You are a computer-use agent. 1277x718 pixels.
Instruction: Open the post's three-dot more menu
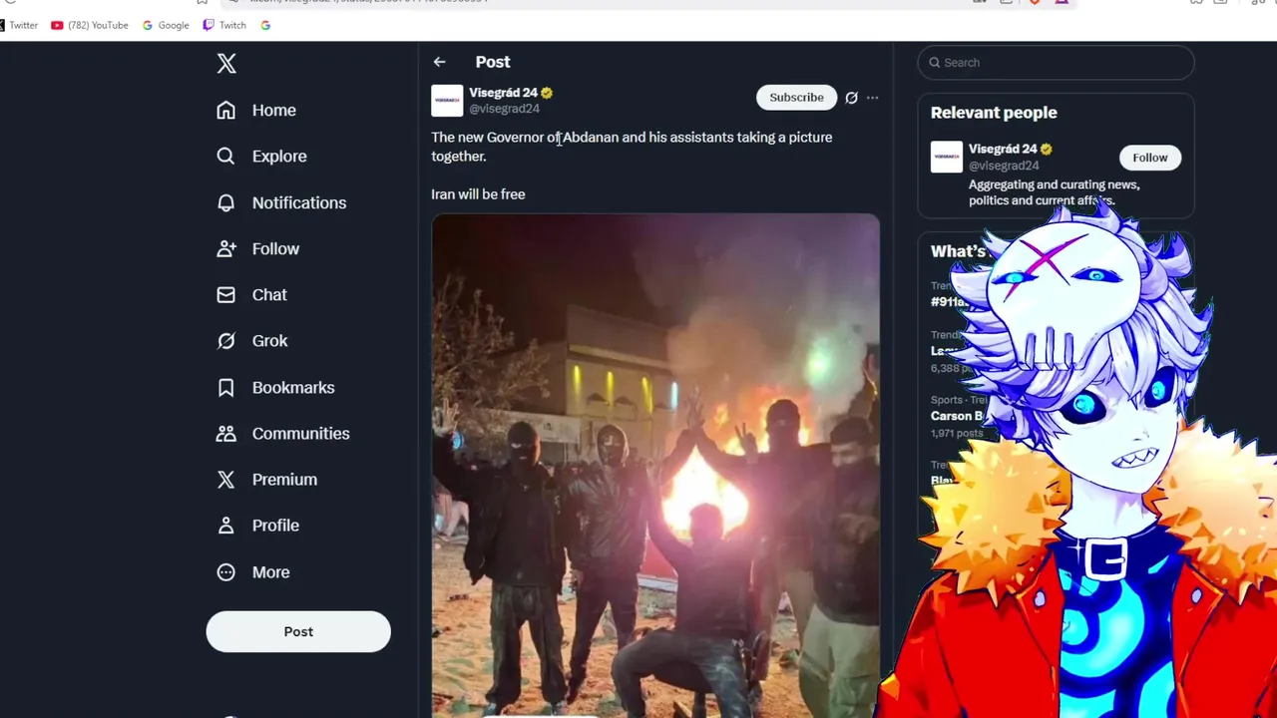point(873,98)
